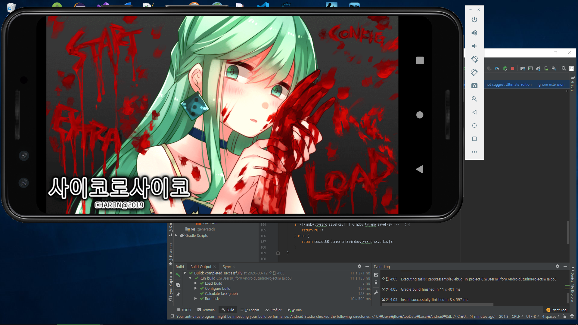The width and height of the screenshot is (578, 325).
Task: Expand the Run tasks build node
Action: click(196, 299)
